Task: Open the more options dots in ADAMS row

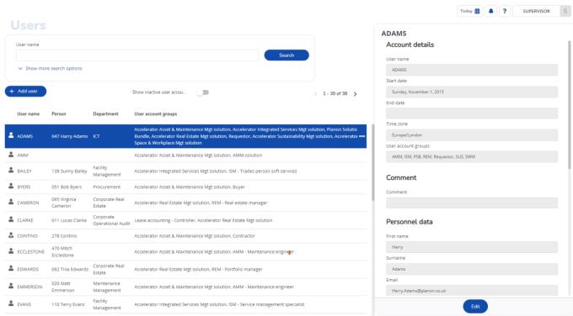Action: [x=361, y=136]
